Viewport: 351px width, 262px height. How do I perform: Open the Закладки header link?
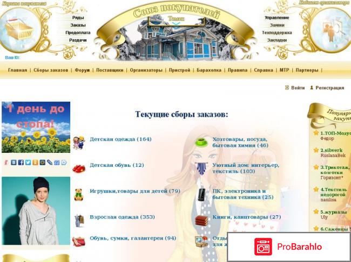click(277, 40)
